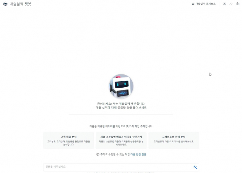The width and height of the screenshot is (242, 173).
Task: Click the chatbot logo icon beside the title
Action: (x=5, y=4)
